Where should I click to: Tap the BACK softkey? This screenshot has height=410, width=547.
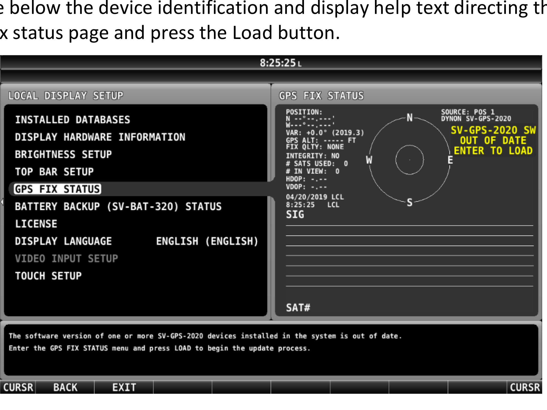65,387
